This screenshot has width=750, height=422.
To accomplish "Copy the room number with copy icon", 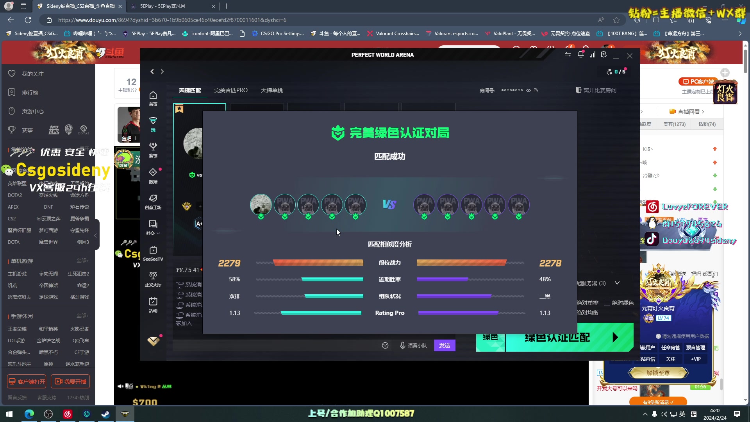I will (536, 90).
